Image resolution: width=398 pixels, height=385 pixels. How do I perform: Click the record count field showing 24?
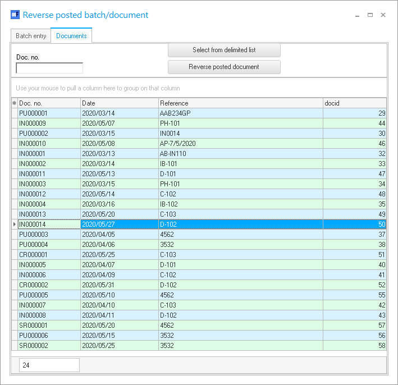point(49,365)
